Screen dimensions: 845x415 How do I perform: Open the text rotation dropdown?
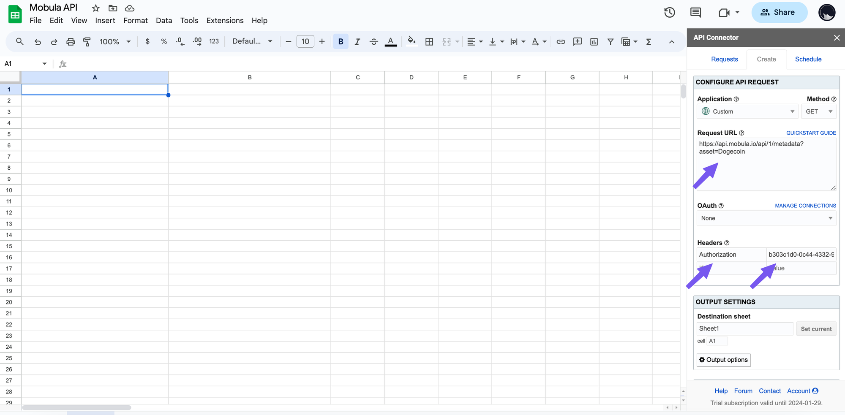point(539,41)
